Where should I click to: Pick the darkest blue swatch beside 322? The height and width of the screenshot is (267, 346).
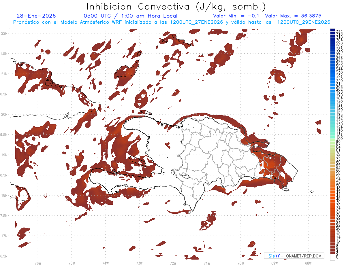332,31
